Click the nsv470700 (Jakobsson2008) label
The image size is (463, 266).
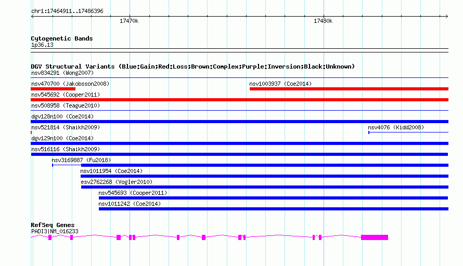pyautogui.click(x=70, y=84)
